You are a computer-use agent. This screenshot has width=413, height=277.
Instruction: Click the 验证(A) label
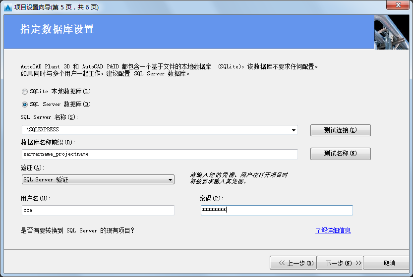[x=32, y=167]
